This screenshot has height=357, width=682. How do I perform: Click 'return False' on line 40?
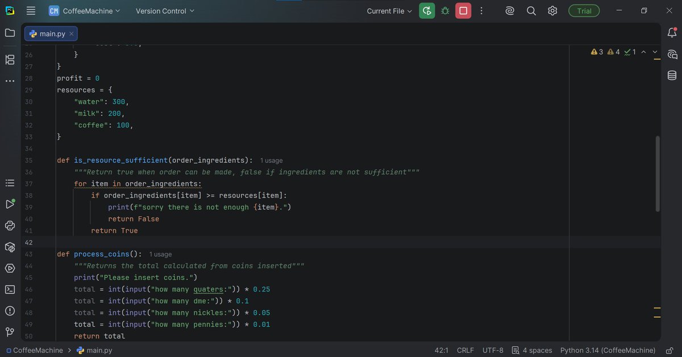click(134, 219)
